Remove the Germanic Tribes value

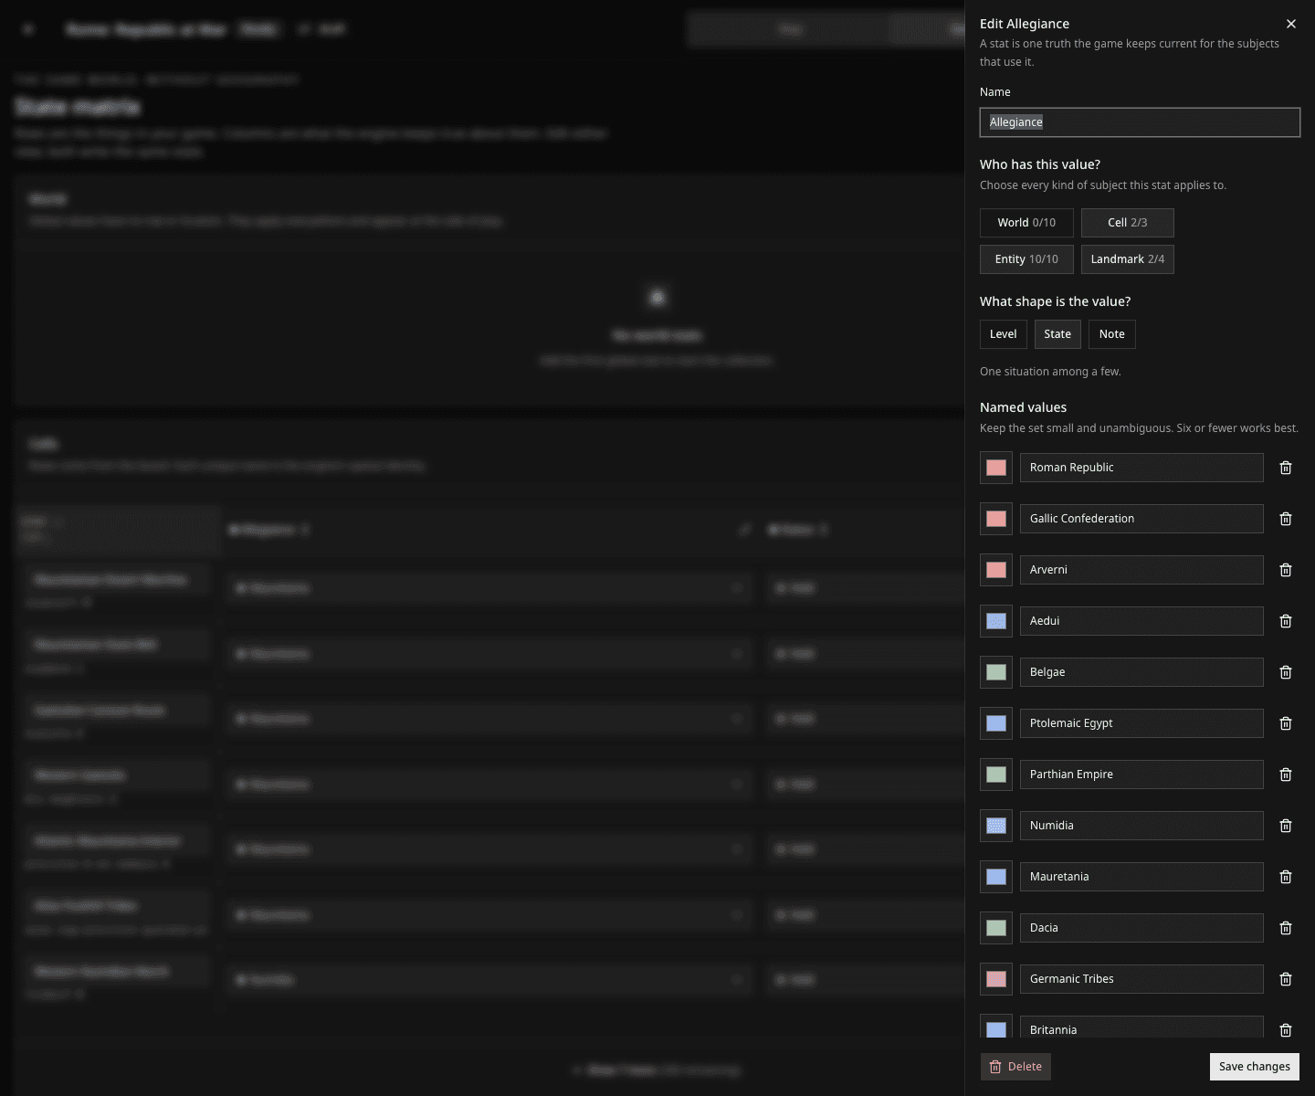(x=1286, y=979)
